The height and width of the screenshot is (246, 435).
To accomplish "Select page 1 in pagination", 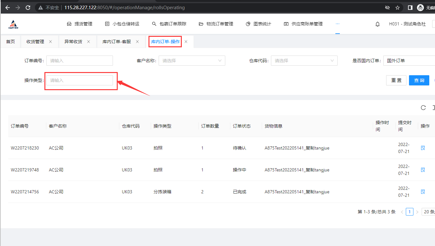I will [410, 212].
